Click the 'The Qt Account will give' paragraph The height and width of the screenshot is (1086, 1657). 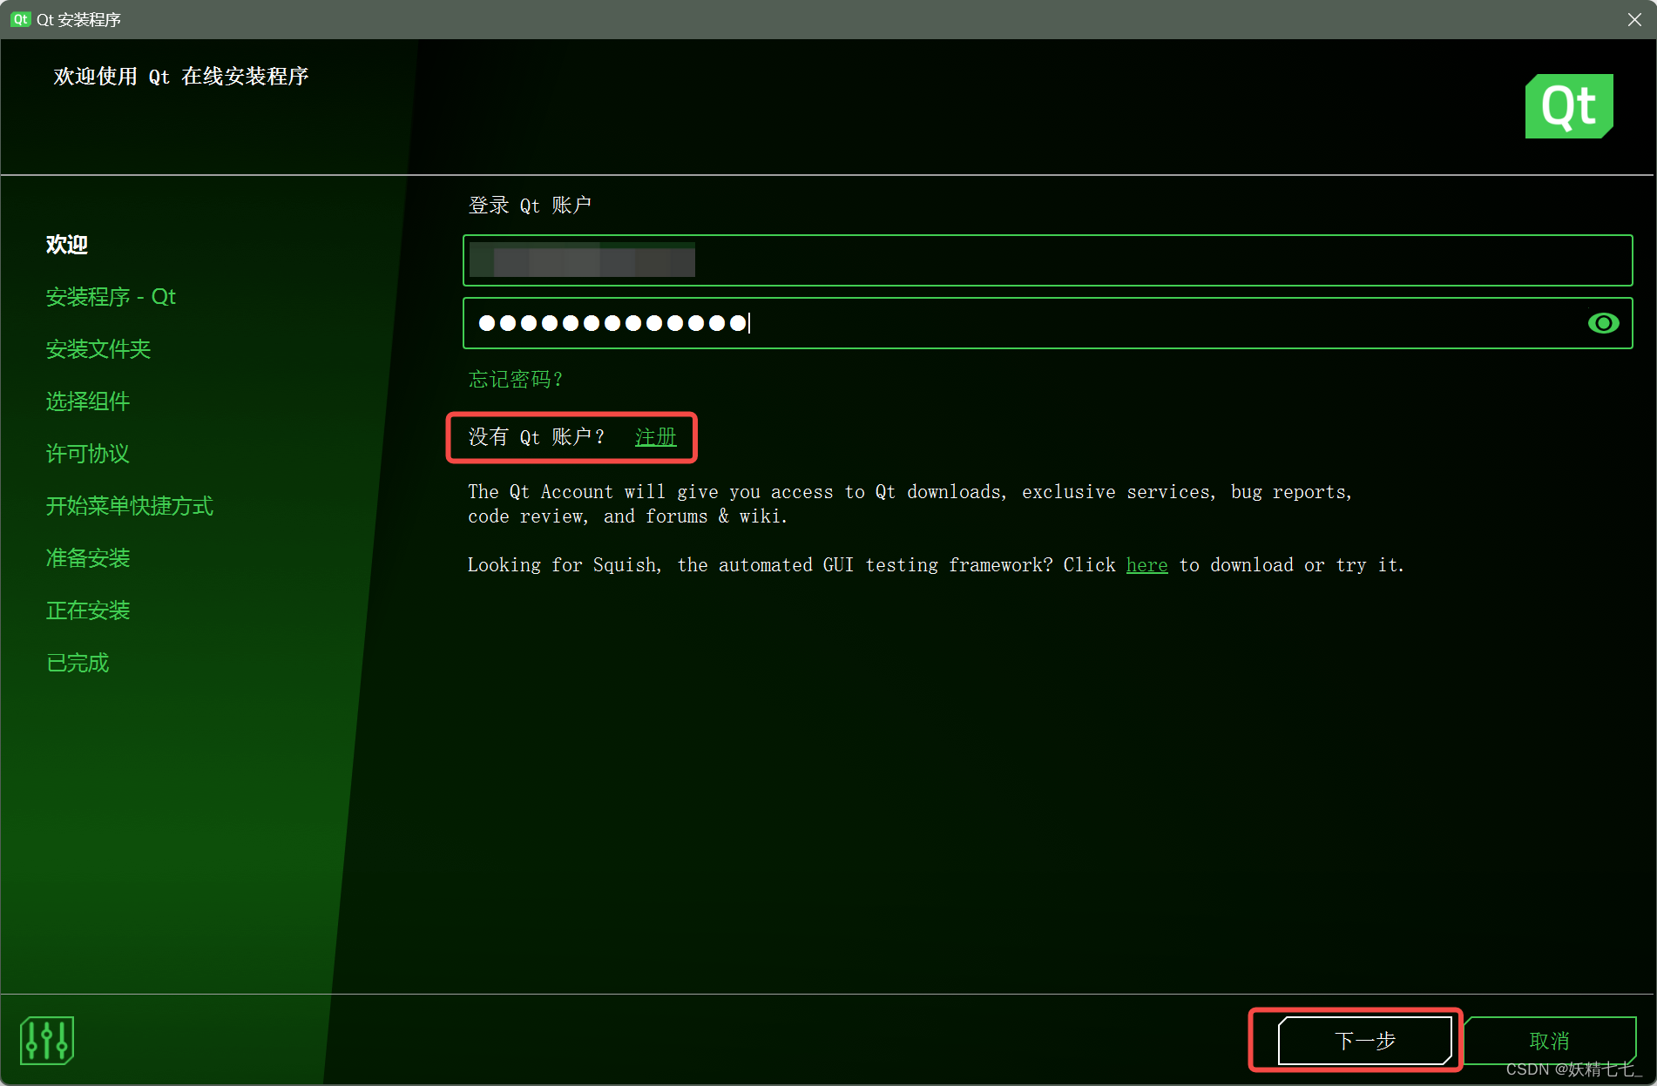coord(910,504)
